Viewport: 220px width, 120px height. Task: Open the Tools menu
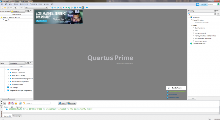(x=40, y=4)
